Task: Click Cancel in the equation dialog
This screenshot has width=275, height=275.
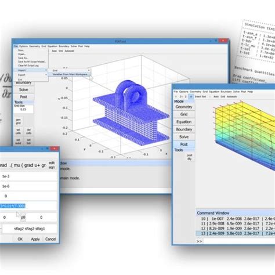Action: pyautogui.click(x=50, y=239)
